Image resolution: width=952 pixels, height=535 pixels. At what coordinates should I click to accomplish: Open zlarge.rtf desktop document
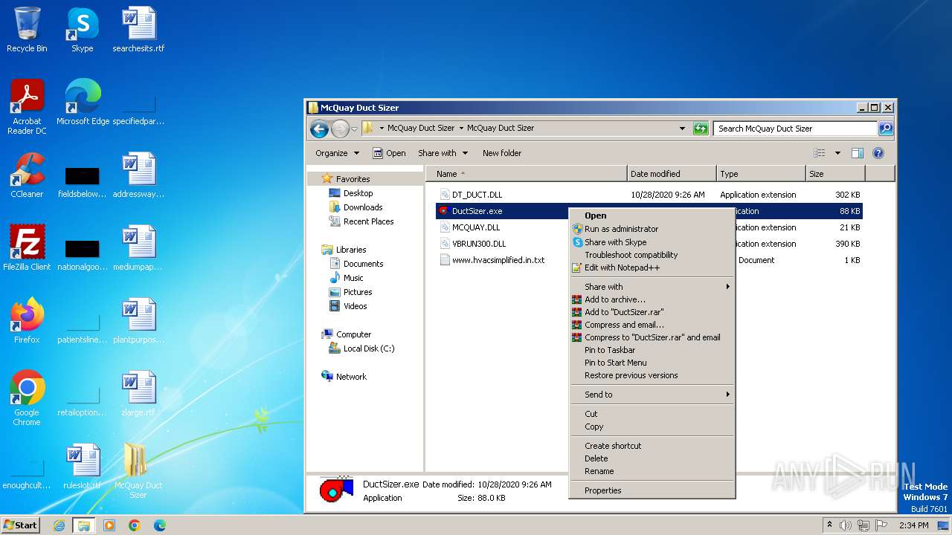[138, 394]
